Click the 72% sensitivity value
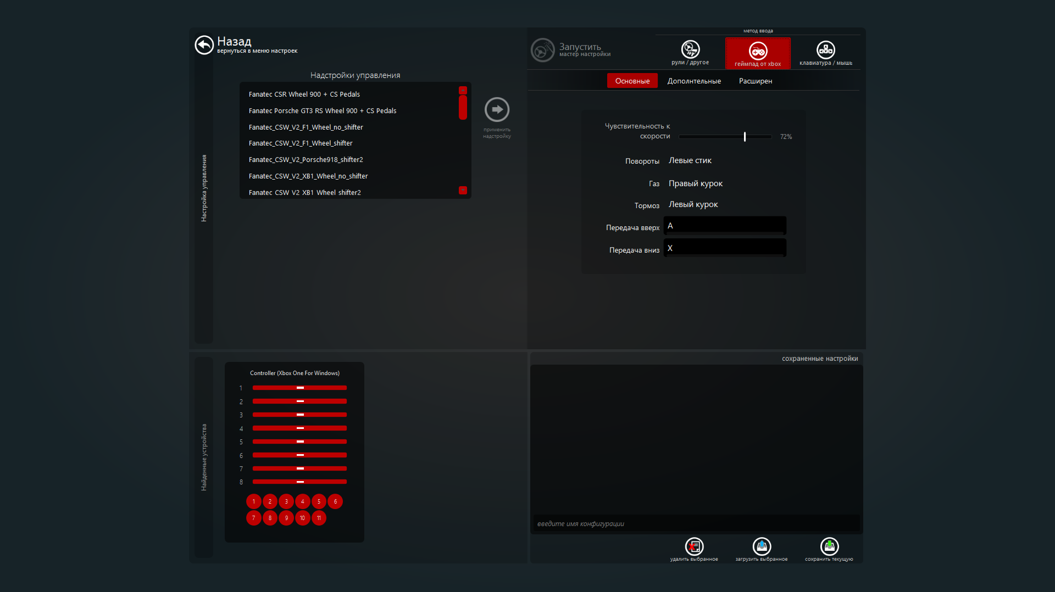 [x=786, y=137]
